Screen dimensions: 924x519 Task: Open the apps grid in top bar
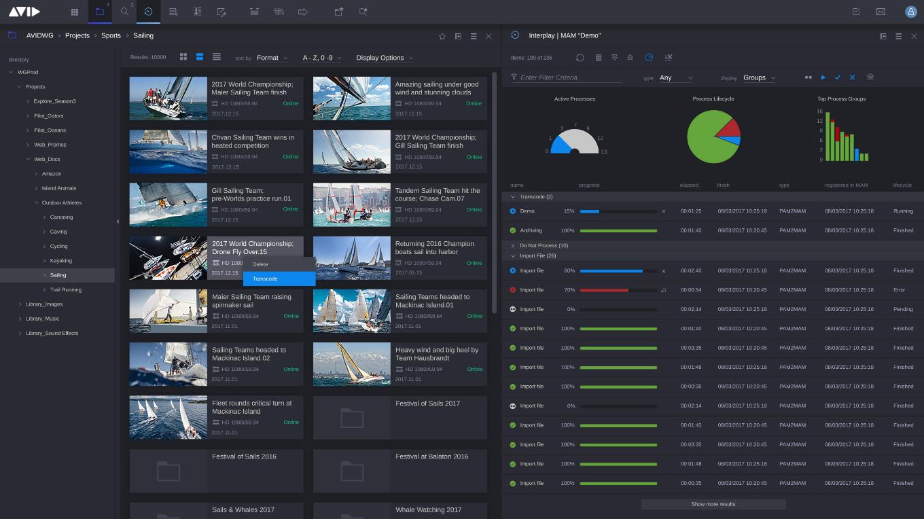pos(75,12)
